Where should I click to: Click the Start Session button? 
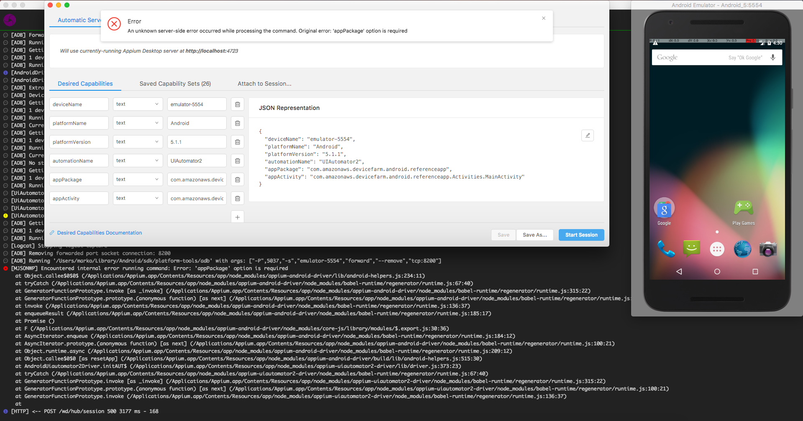581,235
